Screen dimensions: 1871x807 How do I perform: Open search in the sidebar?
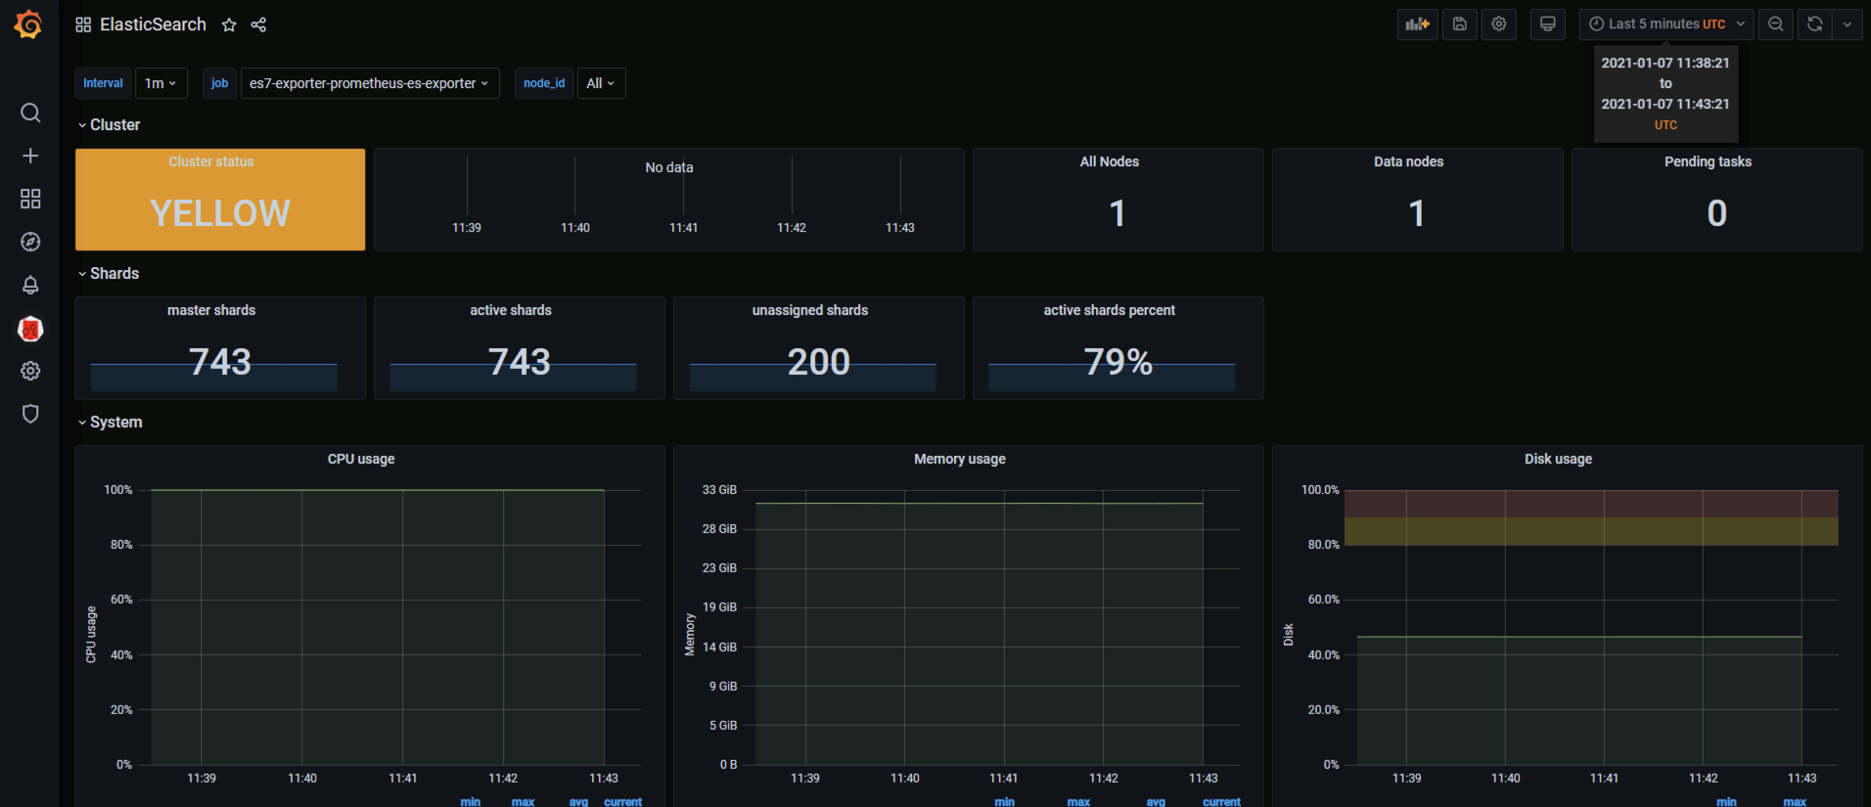click(30, 112)
